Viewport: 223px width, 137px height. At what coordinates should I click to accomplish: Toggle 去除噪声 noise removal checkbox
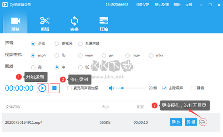pyautogui.click(x=165, y=88)
